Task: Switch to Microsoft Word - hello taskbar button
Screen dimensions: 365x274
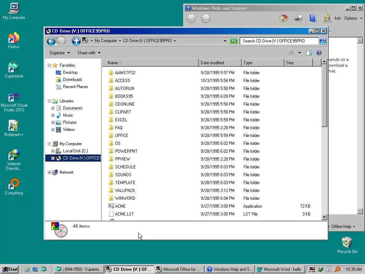Action: [280, 269]
